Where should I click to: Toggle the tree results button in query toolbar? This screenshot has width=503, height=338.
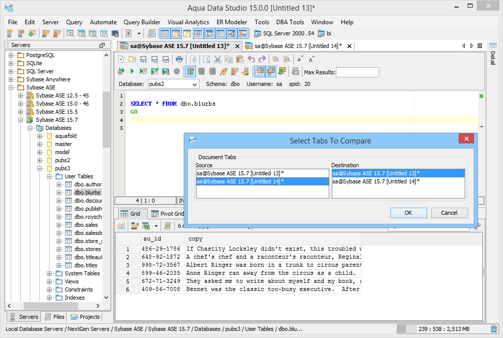[x=271, y=71]
